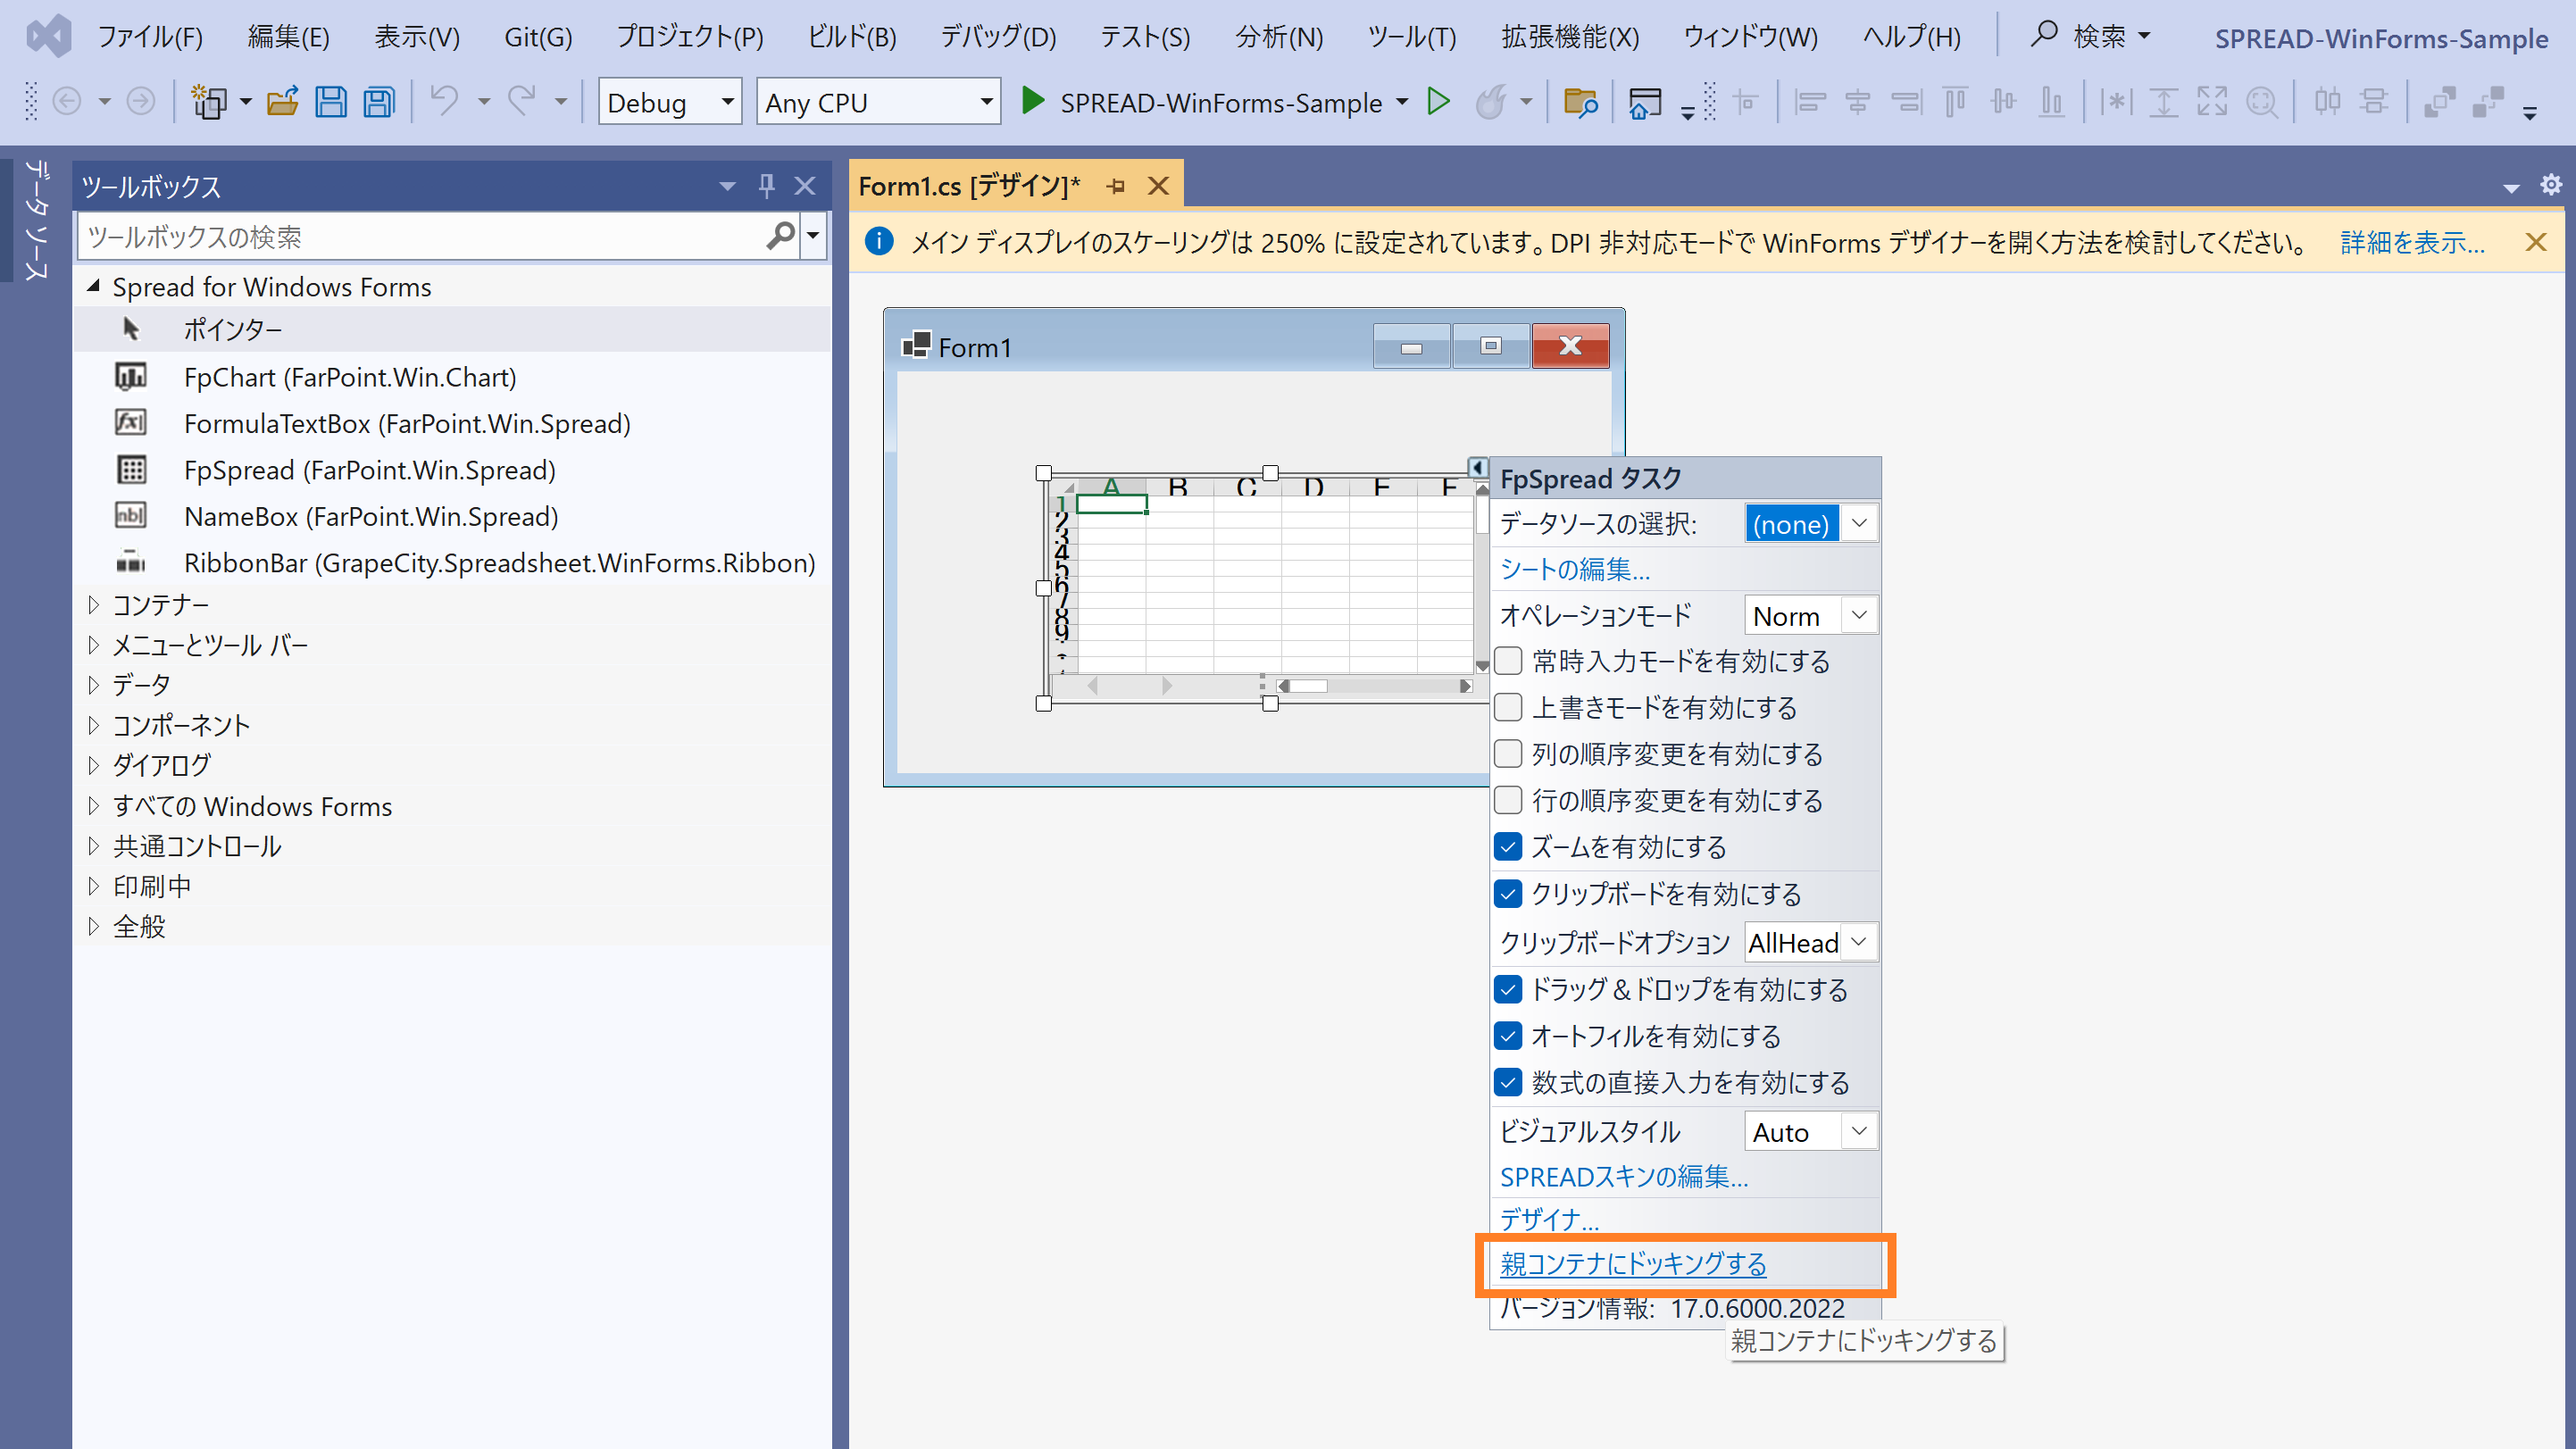Expand the 共通コントロール toolbox group

point(93,846)
